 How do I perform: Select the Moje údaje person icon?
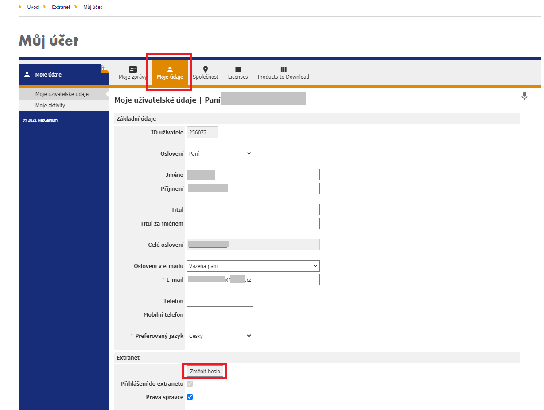tap(170, 69)
